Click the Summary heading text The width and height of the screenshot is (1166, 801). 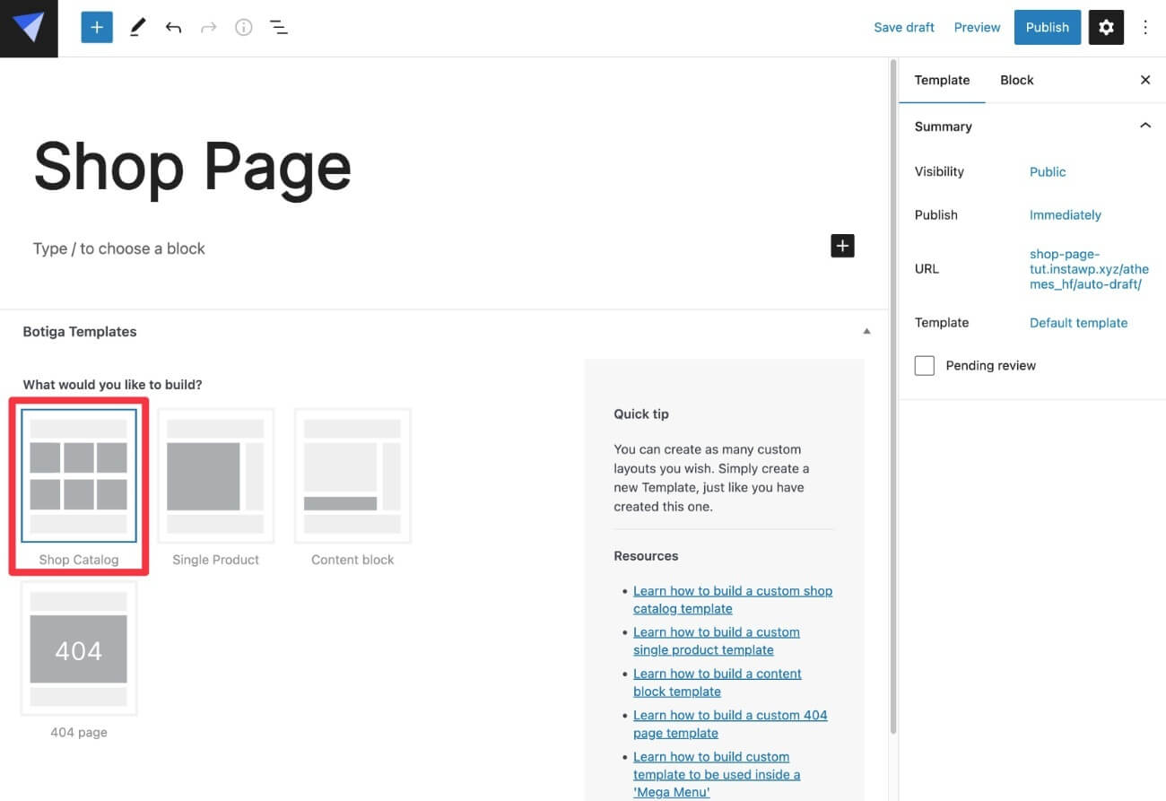(x=943, y=126)
